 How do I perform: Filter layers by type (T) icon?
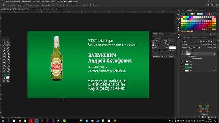tap(206, 41)
